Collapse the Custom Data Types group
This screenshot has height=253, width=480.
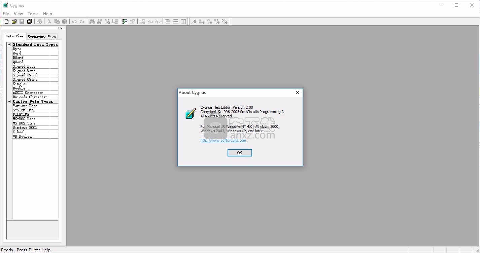tap(9, 101)
